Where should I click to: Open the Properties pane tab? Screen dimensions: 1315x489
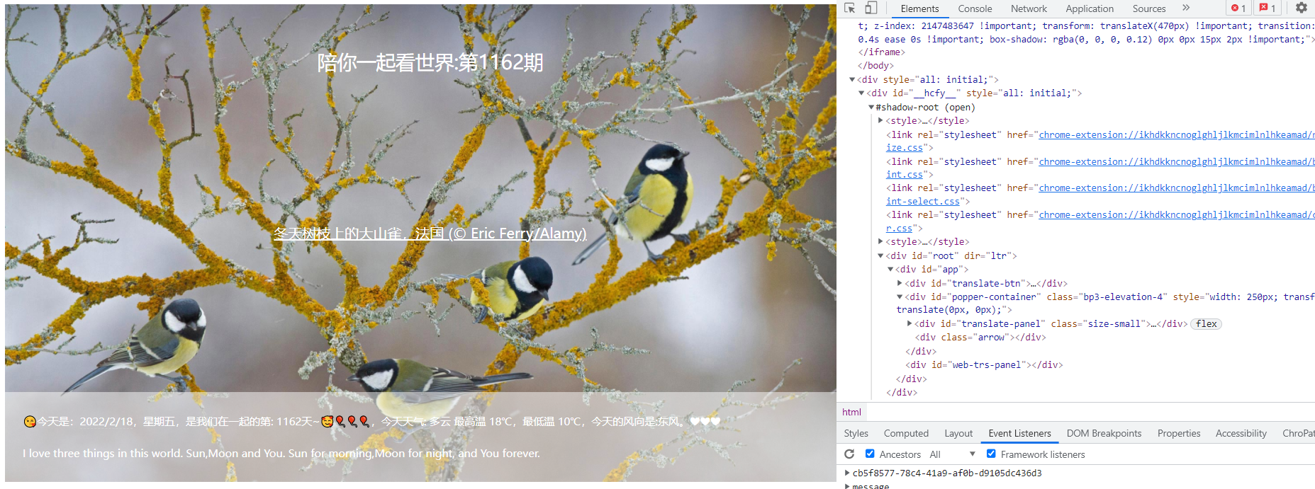pyautogui.click(x=1179, y=433)
